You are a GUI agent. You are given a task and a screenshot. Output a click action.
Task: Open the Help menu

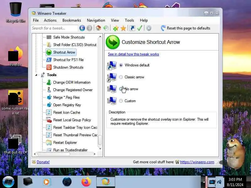[144, 20]
